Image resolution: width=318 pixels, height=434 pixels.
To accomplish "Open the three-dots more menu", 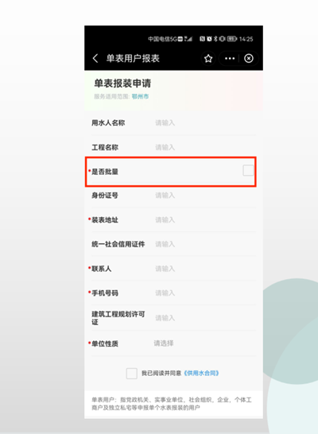I will click(x=230, y=58).
